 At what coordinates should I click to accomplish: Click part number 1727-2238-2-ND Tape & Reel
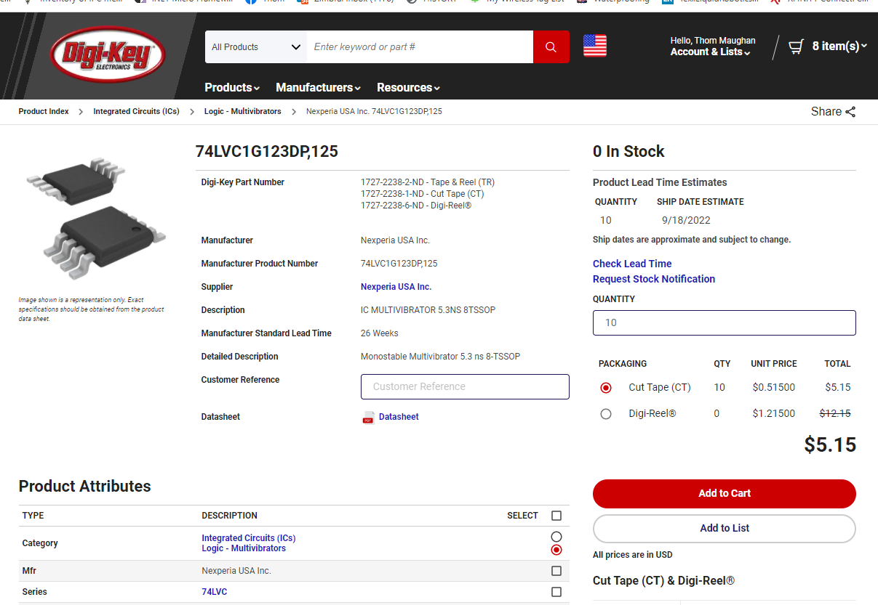pyautogui.click(x=428, y=182)
